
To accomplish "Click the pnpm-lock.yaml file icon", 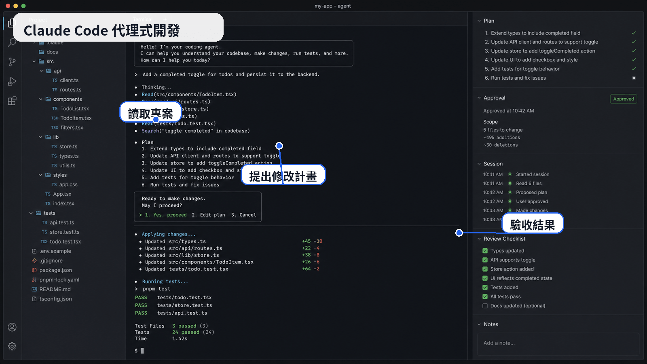I will pyautogui.click(x=34, y=279).
